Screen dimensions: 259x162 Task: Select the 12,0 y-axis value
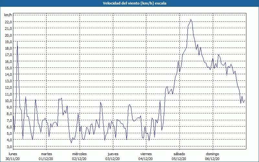9,87
